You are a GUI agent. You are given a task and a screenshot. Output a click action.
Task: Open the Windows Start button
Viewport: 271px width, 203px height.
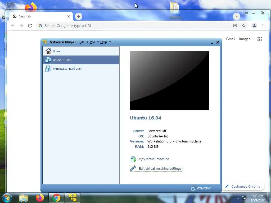tap(7, 198)
